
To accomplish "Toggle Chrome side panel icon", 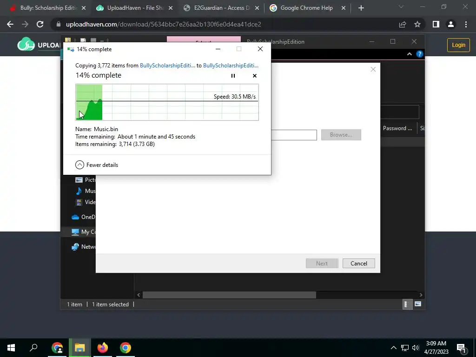I will point(436,24).
